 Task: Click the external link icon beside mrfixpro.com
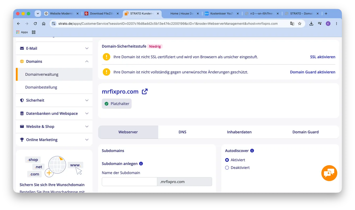[x=145, y=91]
